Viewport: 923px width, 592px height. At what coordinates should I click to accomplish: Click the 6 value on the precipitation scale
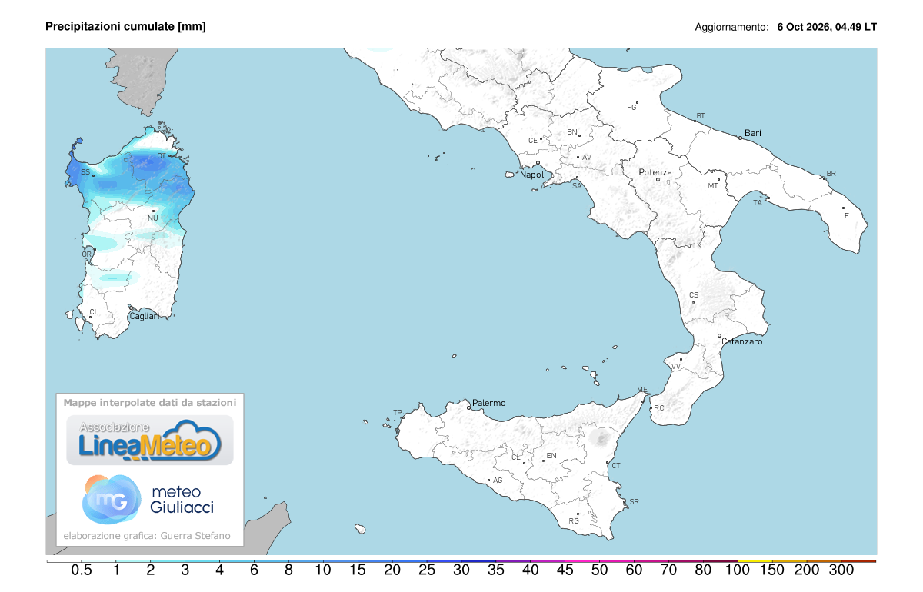255,570
